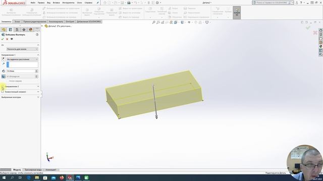
Task: Open the SOLIDWORKS Resources home task pane tab
Action: (321, 30)
